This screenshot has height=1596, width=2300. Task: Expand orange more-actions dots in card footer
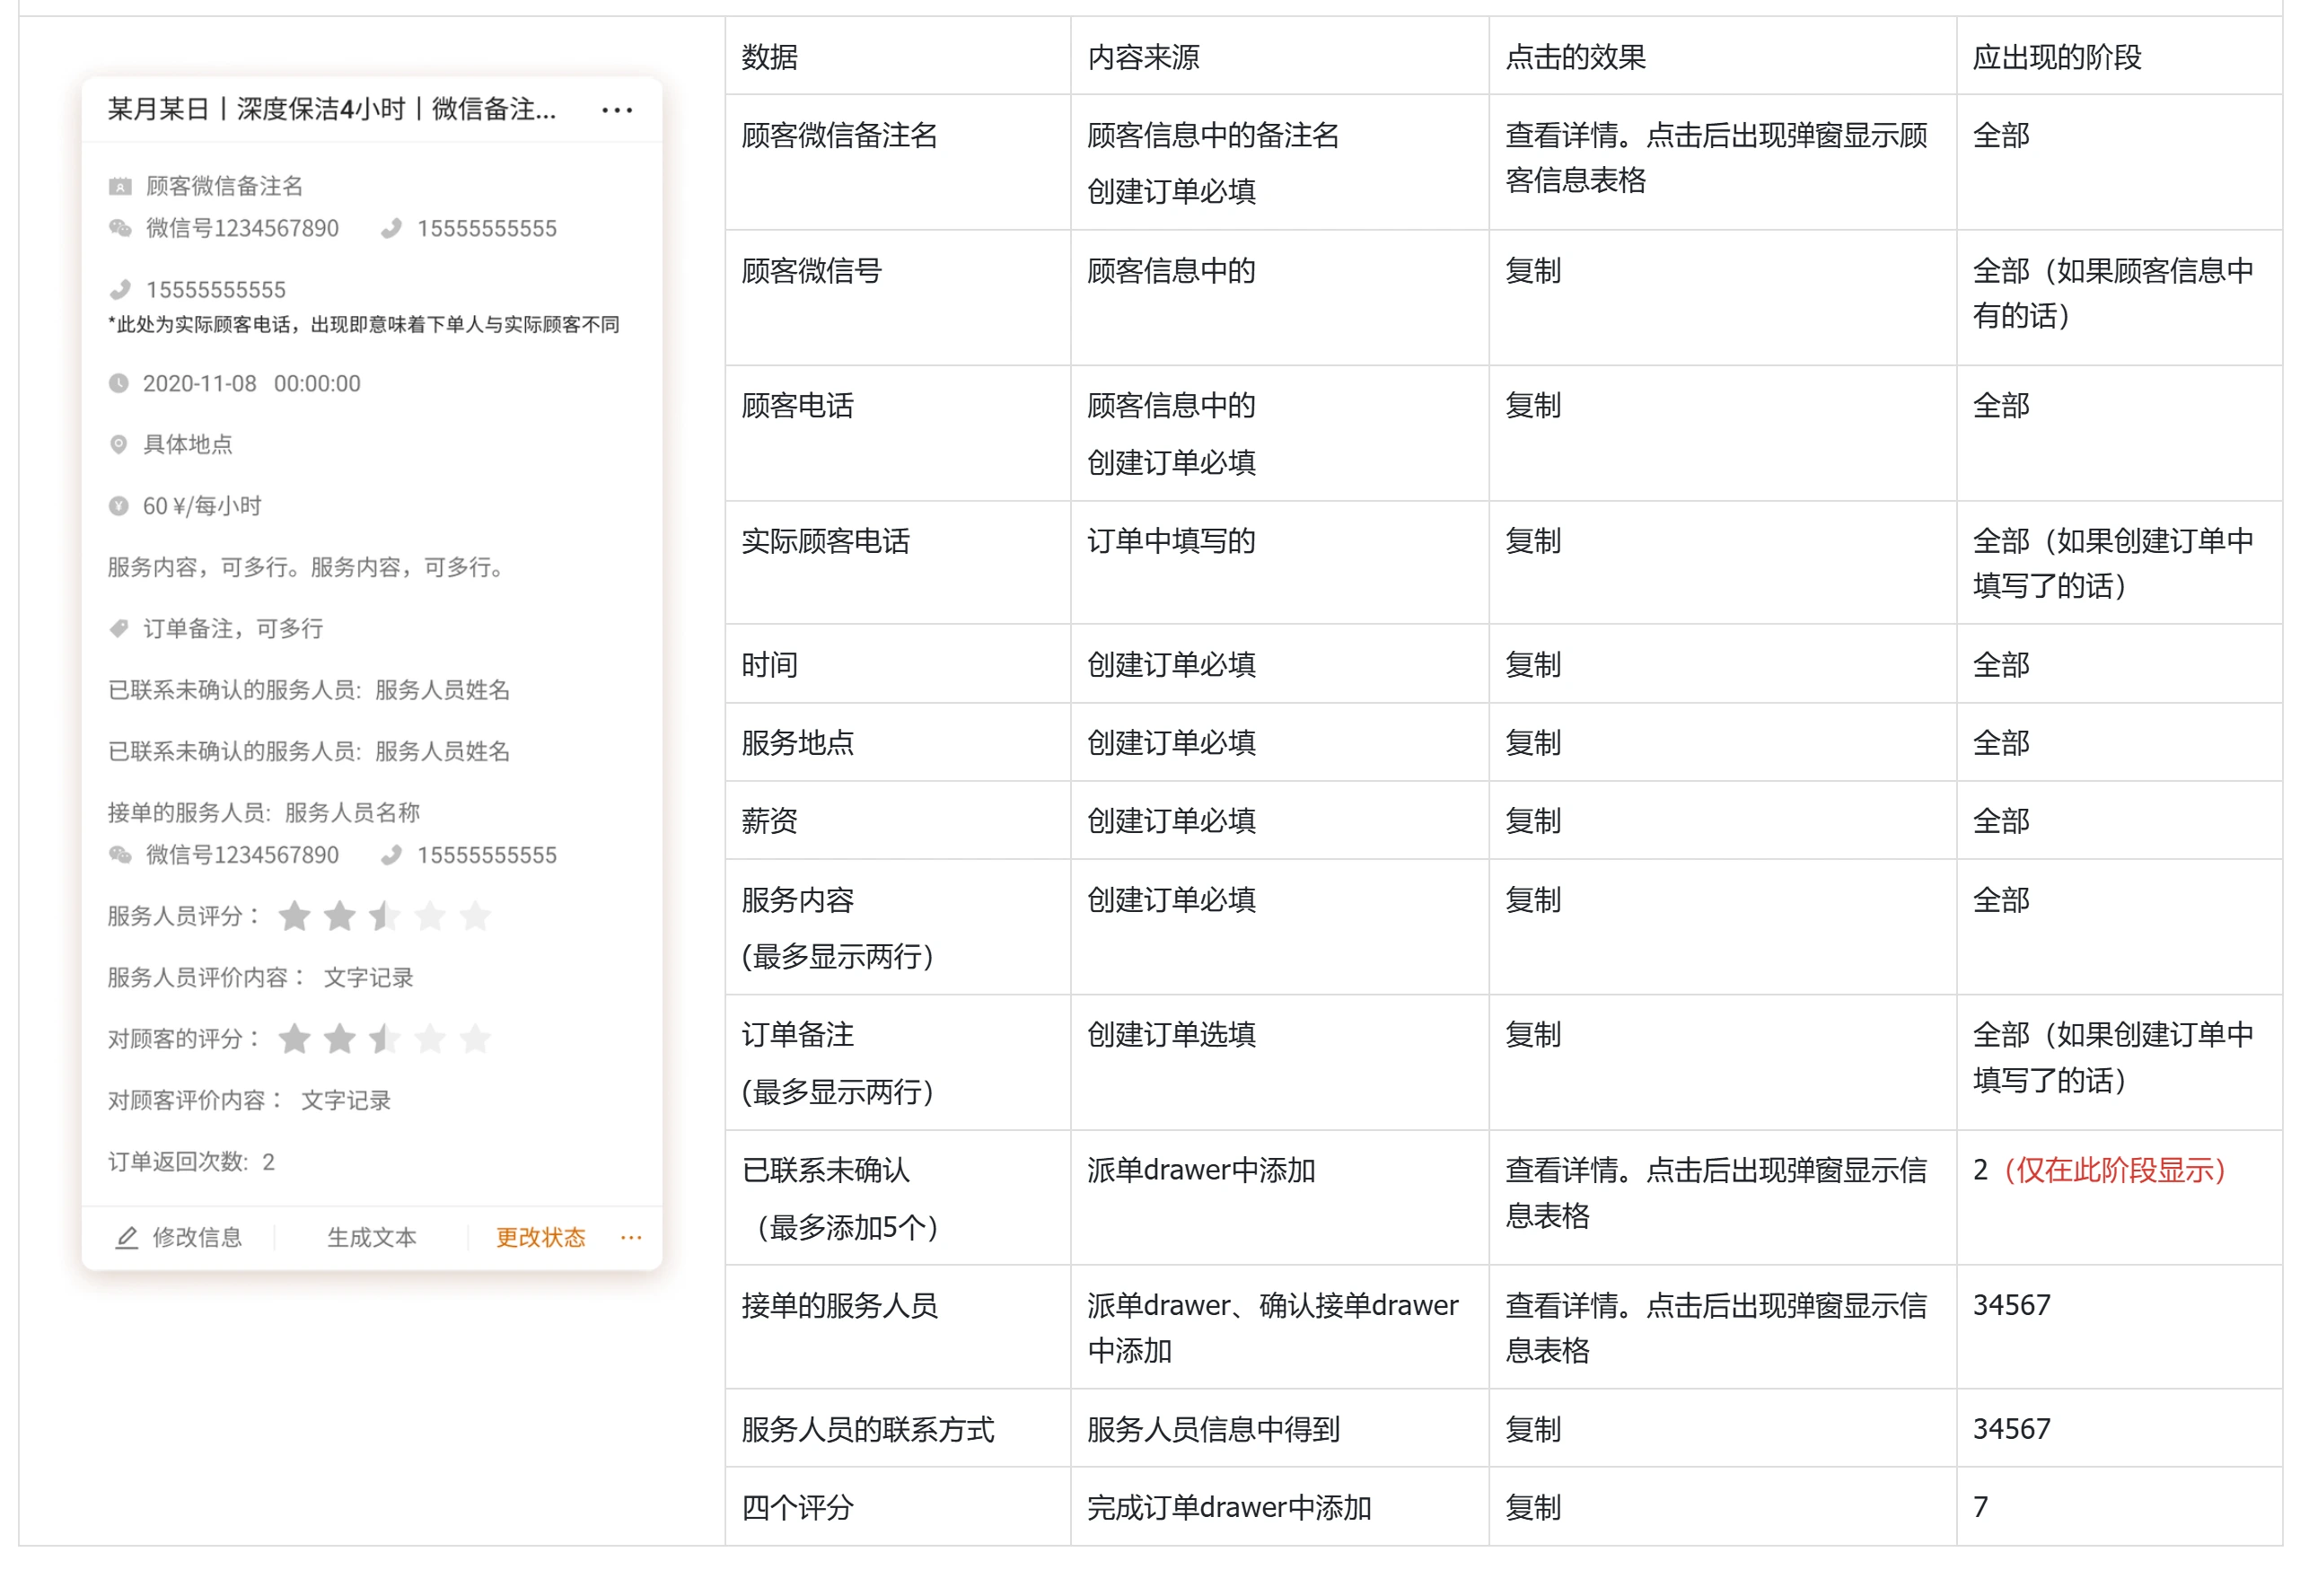(x=630, y=1237)
